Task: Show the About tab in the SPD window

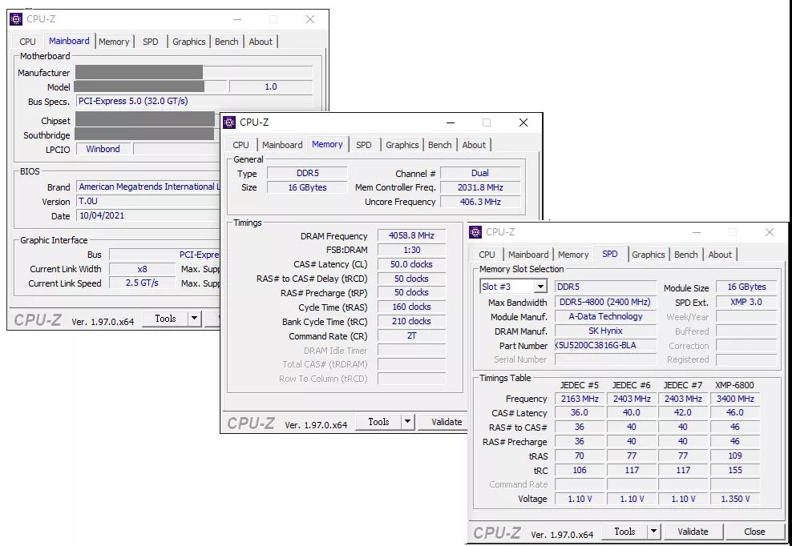Action: click(721, 255)
